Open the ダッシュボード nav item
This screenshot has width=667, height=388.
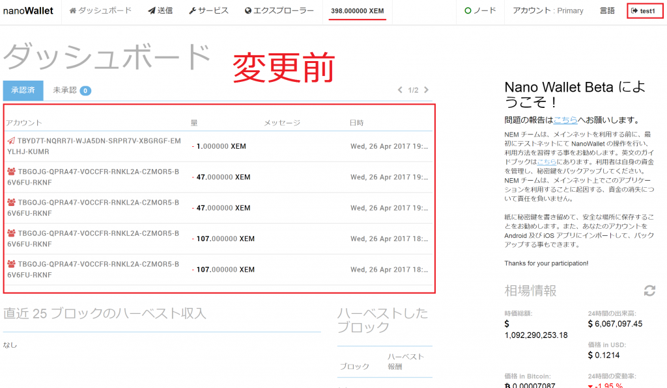tap(100, 10)
